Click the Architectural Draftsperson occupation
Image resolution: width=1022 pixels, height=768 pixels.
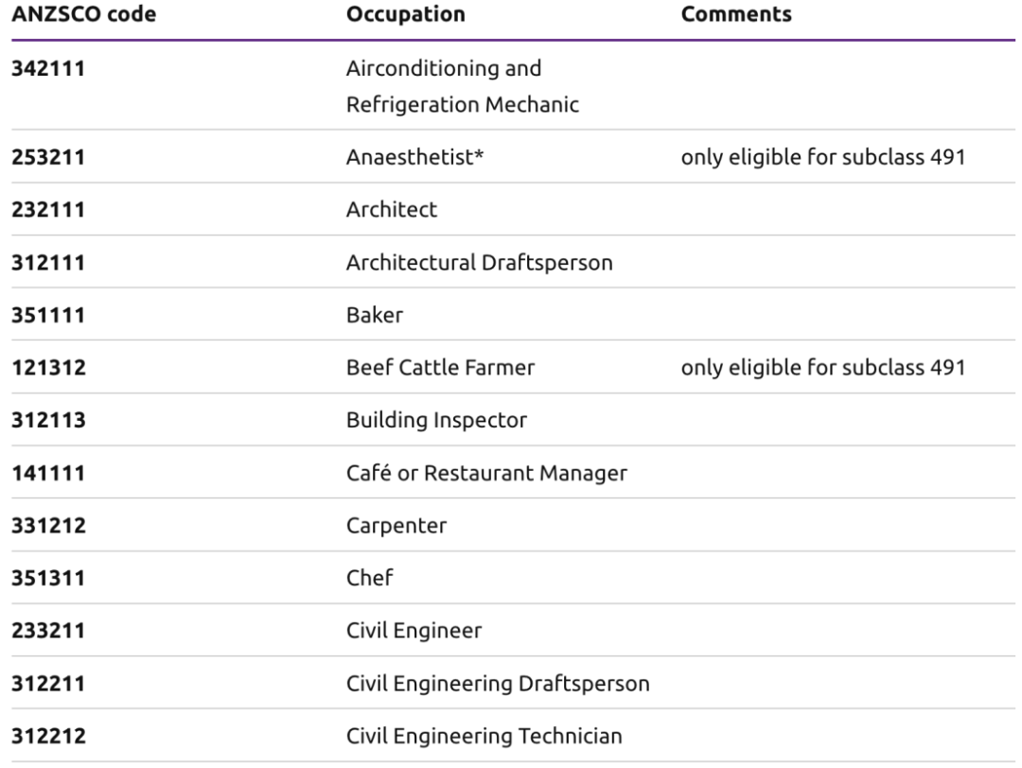pyautogui.click(x=479, y=263)
